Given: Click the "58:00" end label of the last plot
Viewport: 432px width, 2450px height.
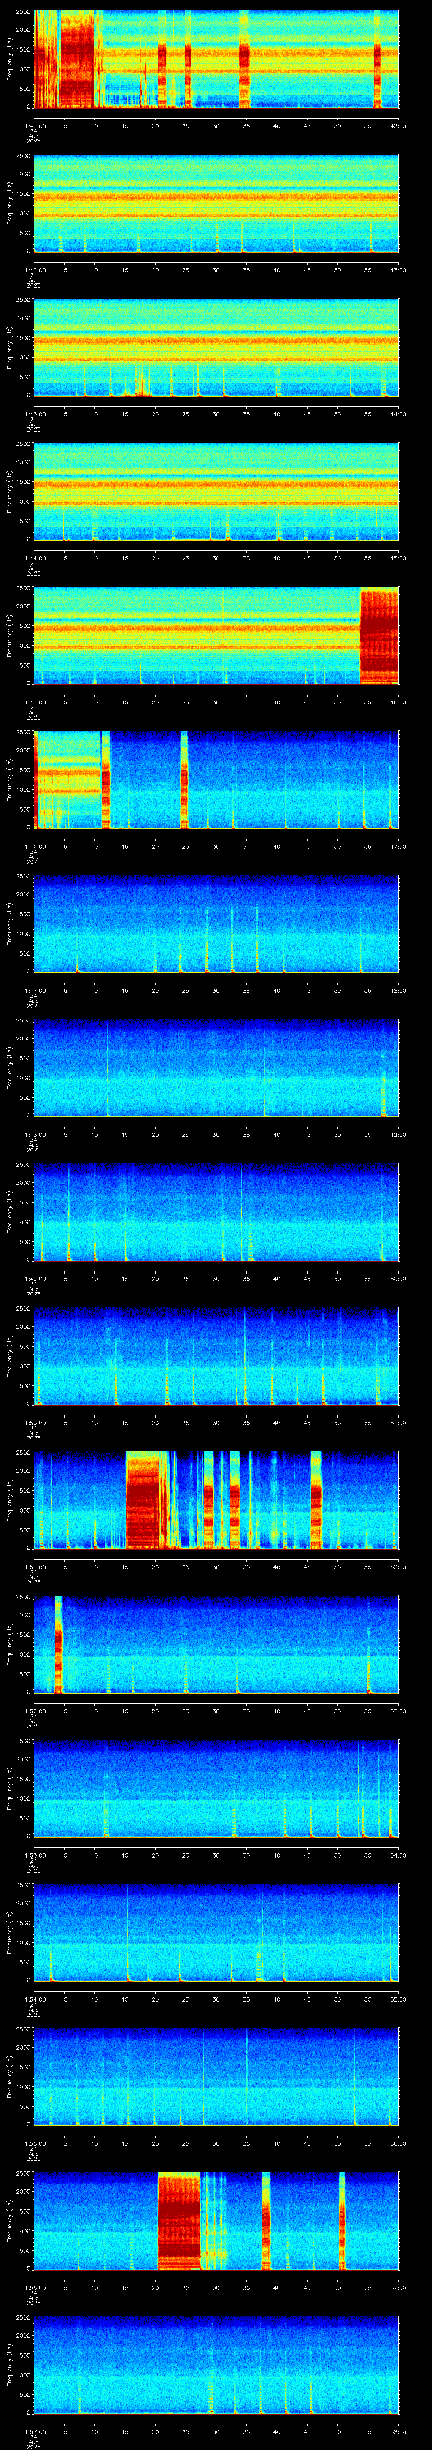Looking at the screenshot, I should (398, 2431).
